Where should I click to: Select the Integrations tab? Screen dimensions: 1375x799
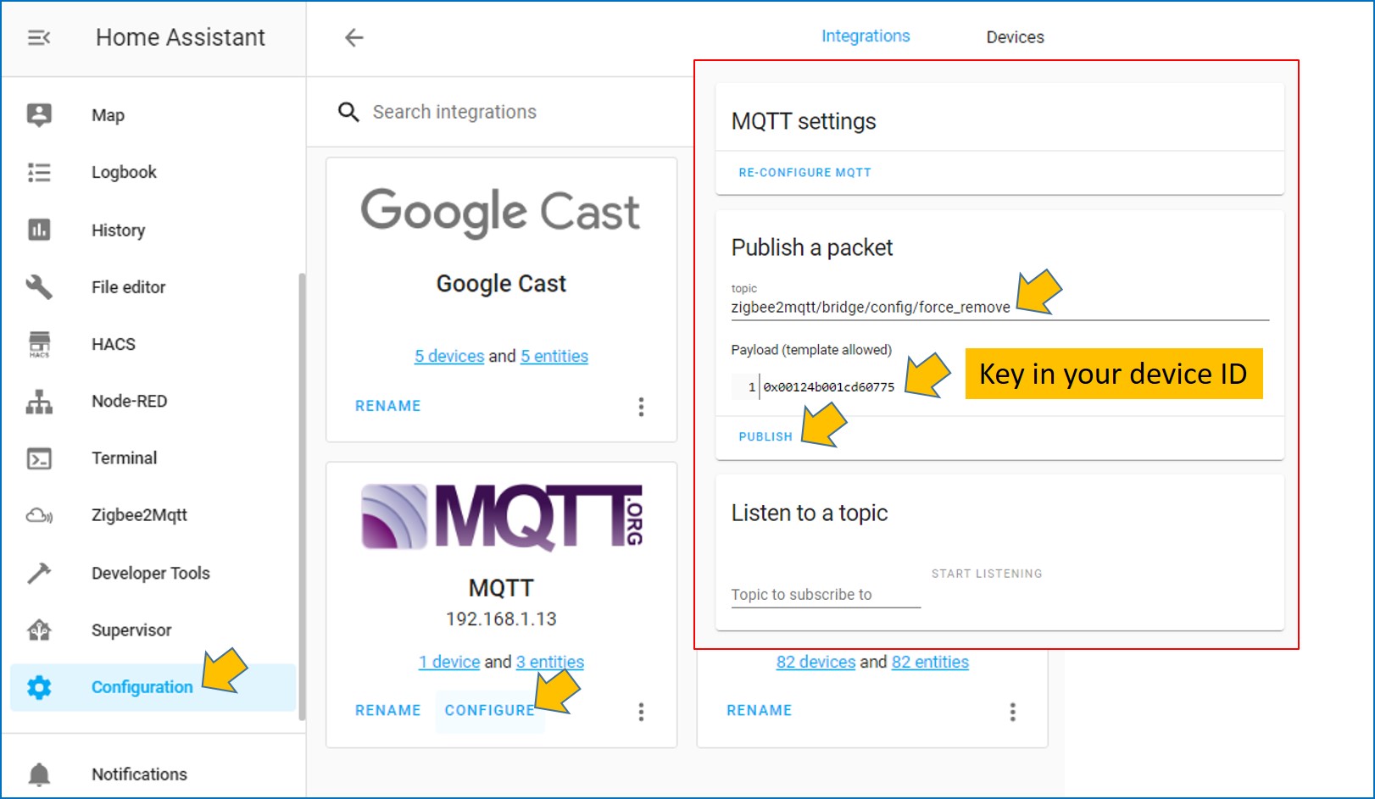click(866, 36)
